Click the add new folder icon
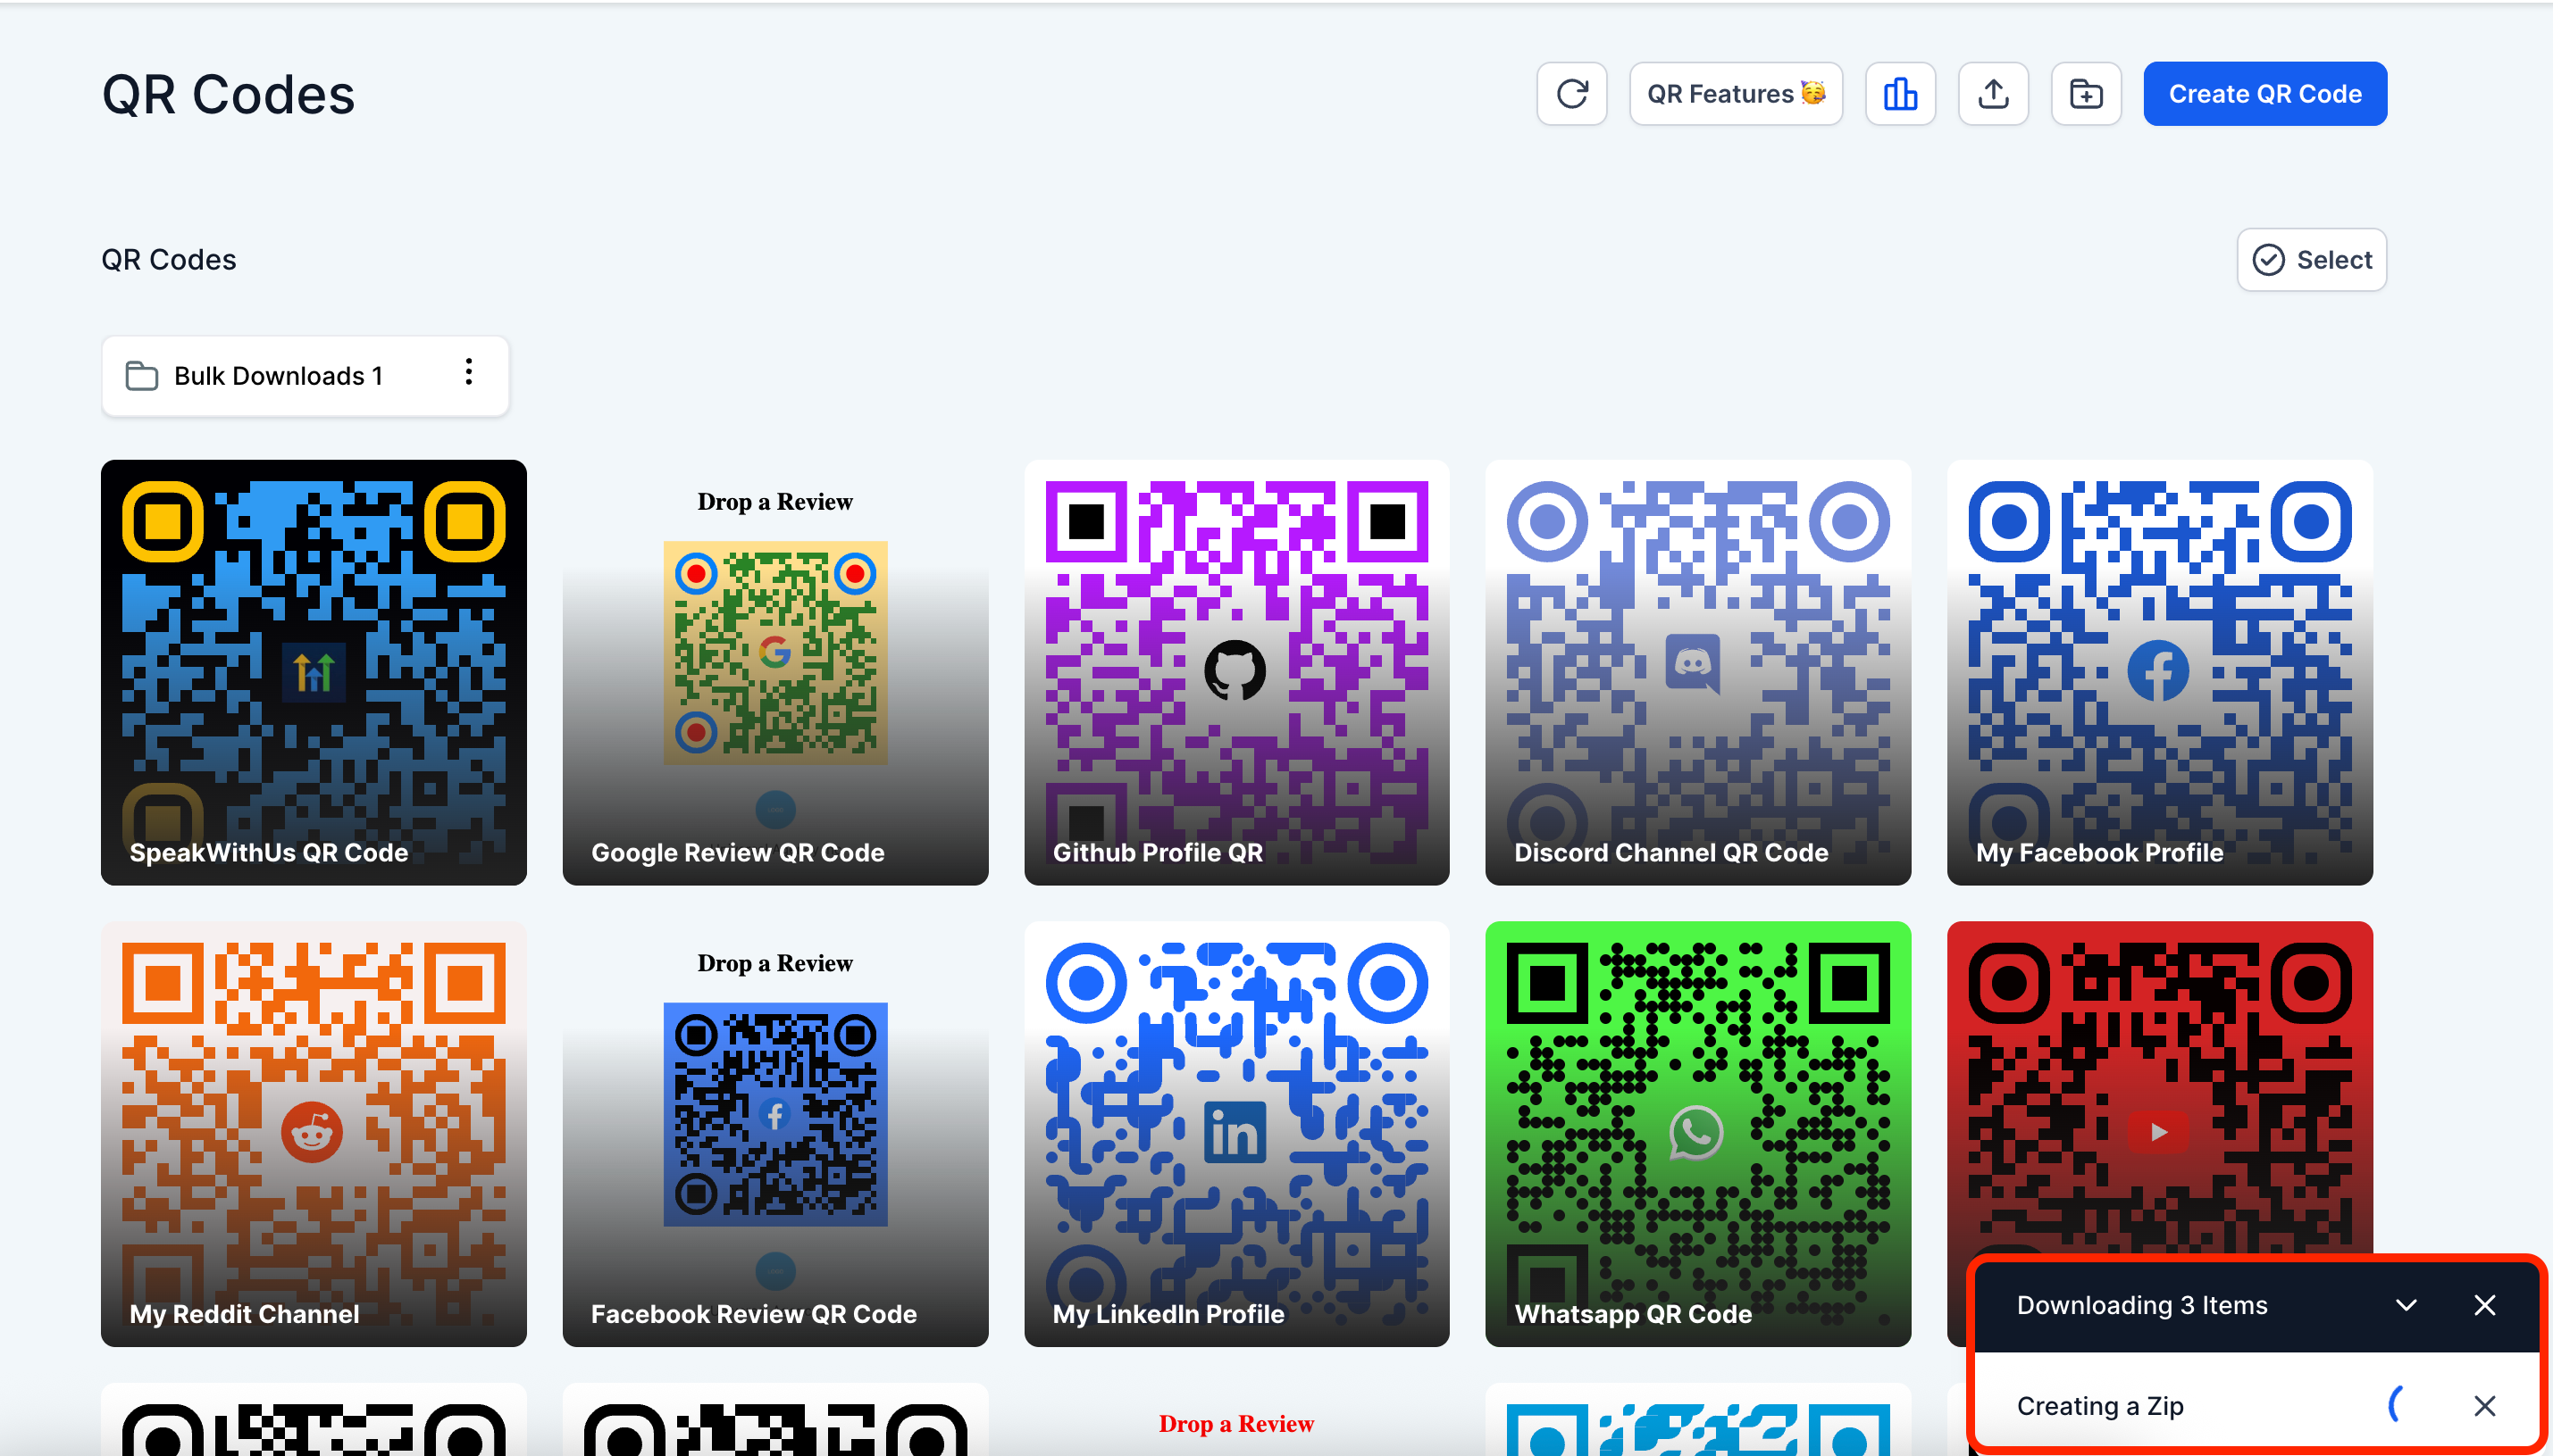 pos(2086,94)
